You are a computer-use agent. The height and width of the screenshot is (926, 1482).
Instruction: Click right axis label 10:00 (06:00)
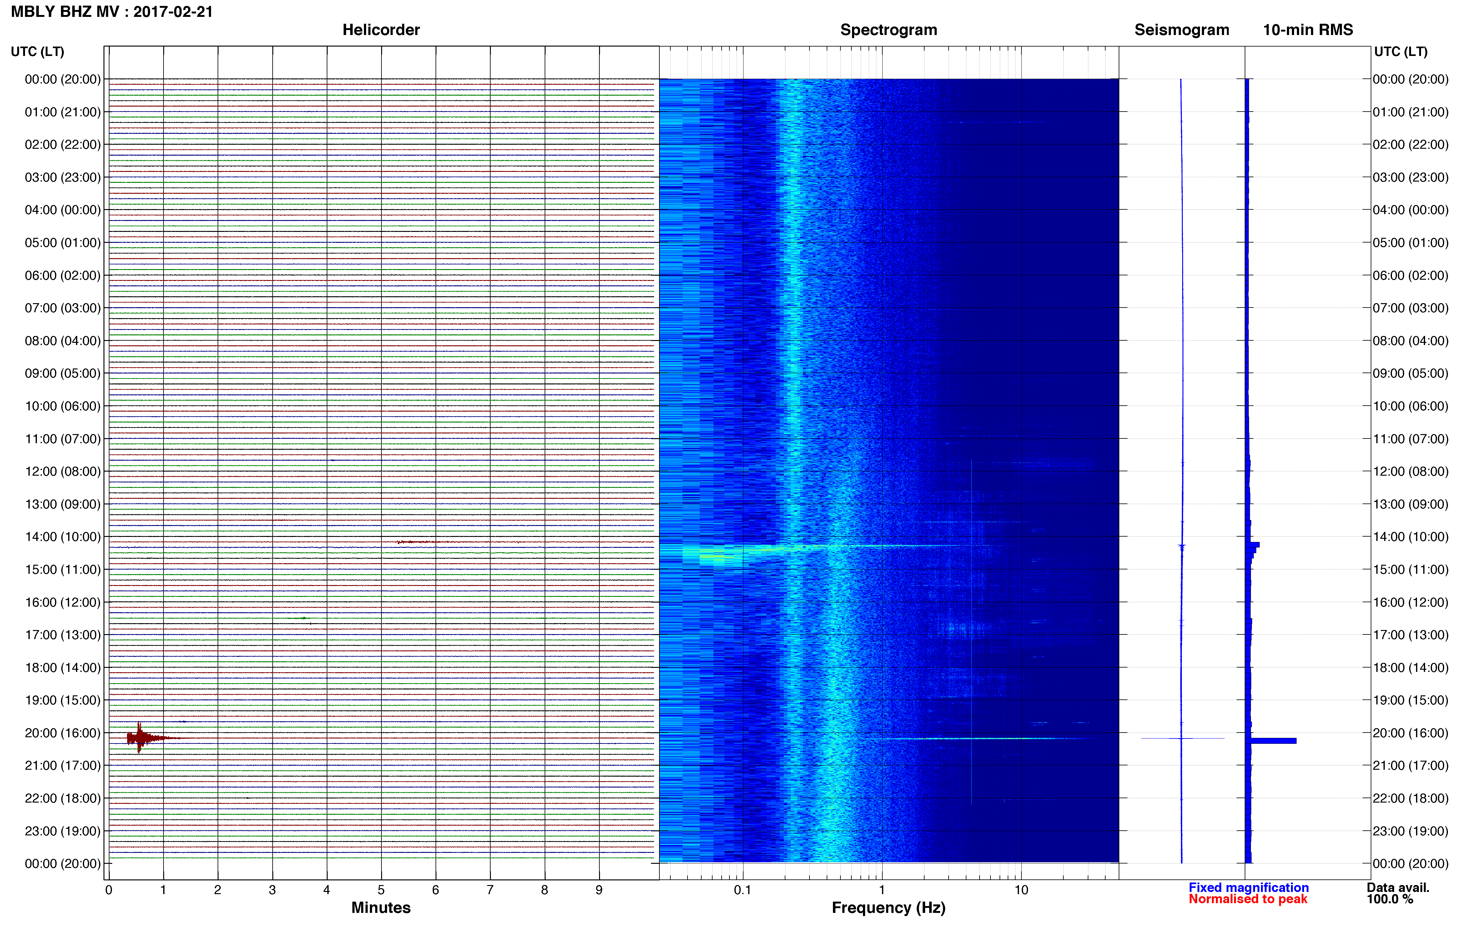[1410, 406]
